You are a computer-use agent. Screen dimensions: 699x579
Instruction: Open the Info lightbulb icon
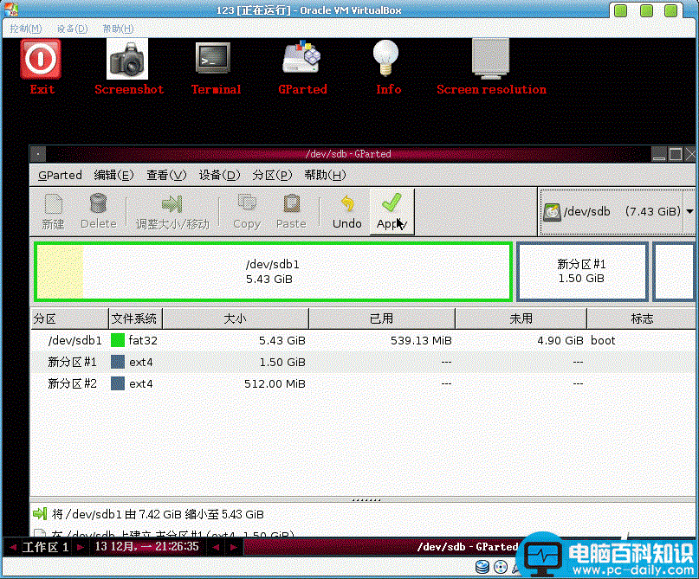[x=388, y=60]
